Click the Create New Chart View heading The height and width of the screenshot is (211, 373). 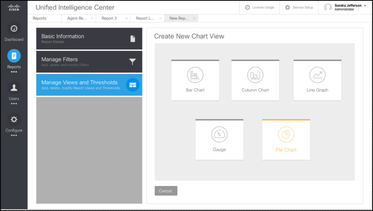(x=189, y=36)
